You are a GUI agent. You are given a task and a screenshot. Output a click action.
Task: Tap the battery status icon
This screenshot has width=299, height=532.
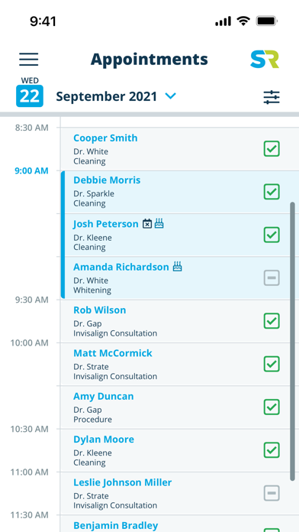(x=267, y=21)
